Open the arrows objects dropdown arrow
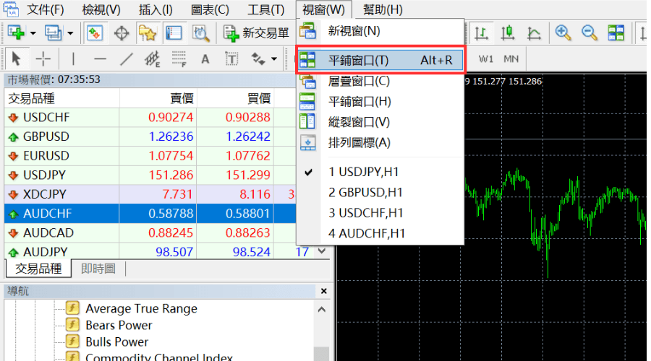 click(x=274, y=59)
